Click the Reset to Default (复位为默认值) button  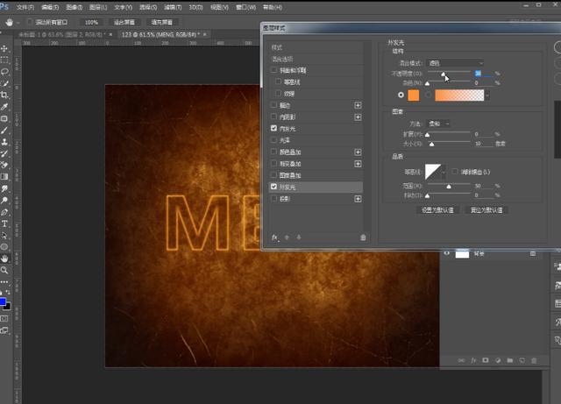[486, 210]
